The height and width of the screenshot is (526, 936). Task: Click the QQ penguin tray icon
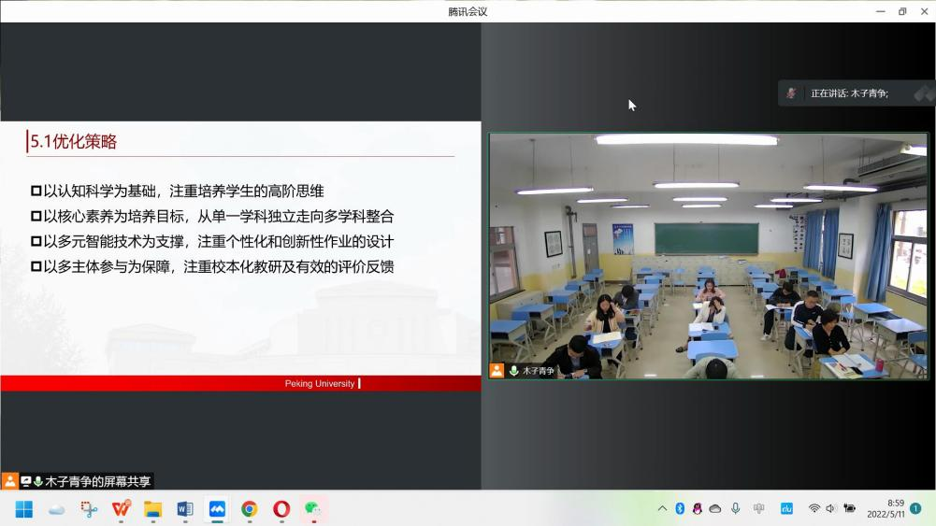pos(698,508)
